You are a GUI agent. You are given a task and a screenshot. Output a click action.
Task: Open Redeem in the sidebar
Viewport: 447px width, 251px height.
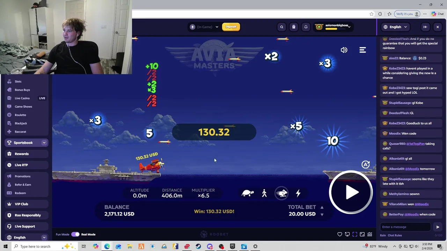20,193
